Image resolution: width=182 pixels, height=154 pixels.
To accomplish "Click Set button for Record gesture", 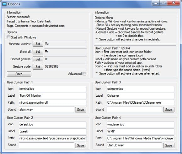I will point(38,59).
